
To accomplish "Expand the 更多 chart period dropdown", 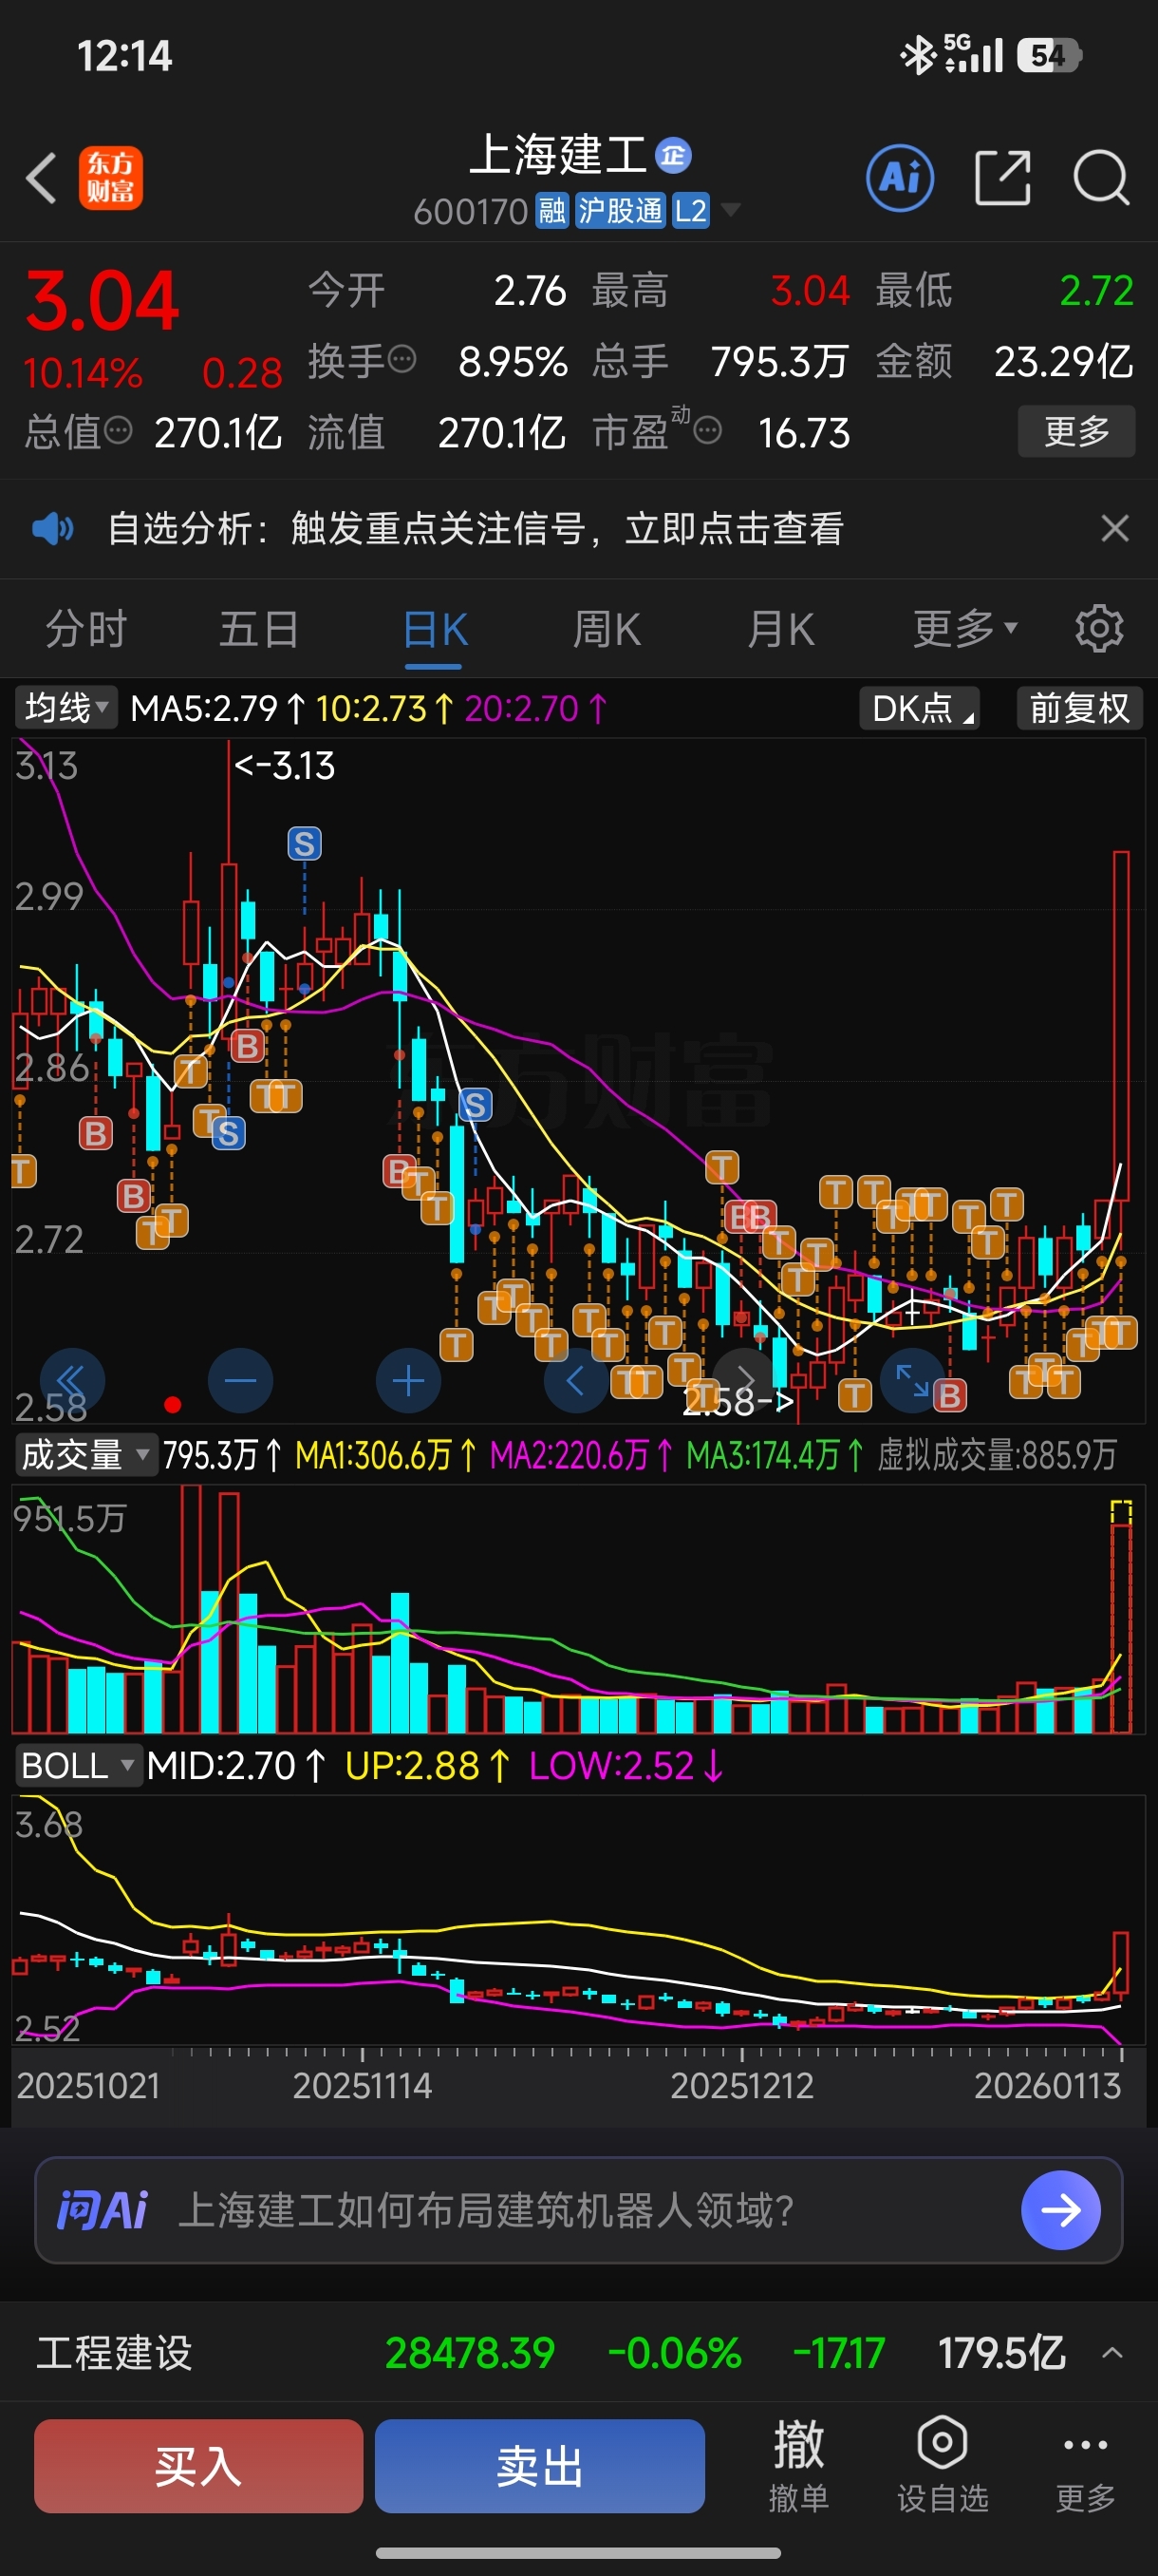I will pyautogui.click(x=964, y=630).
